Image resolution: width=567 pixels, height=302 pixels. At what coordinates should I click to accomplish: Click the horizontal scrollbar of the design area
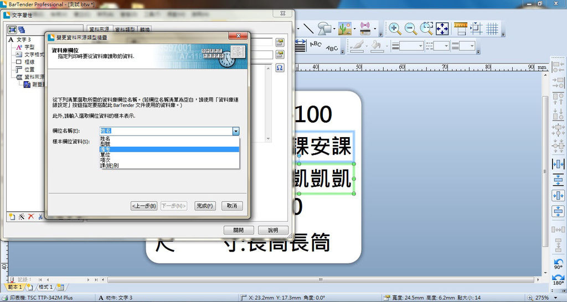(321, 280)
